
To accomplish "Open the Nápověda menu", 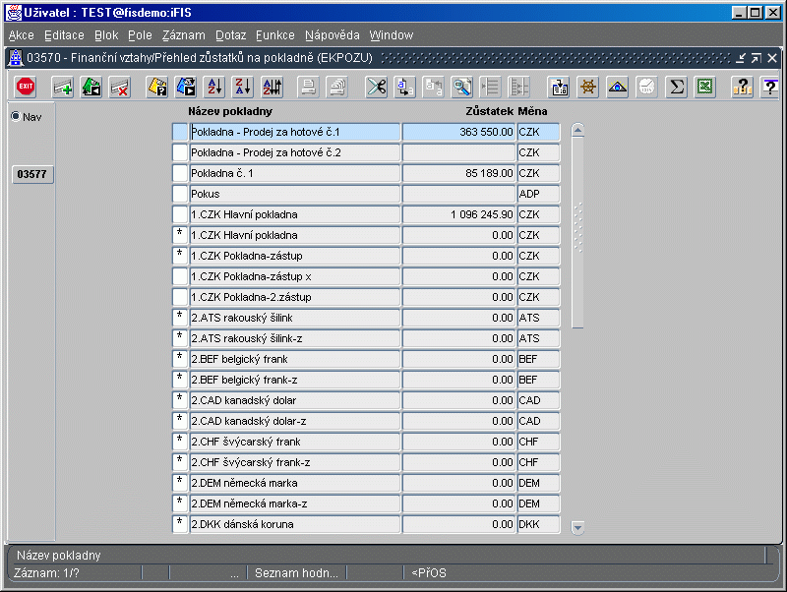I will point(333,35).
